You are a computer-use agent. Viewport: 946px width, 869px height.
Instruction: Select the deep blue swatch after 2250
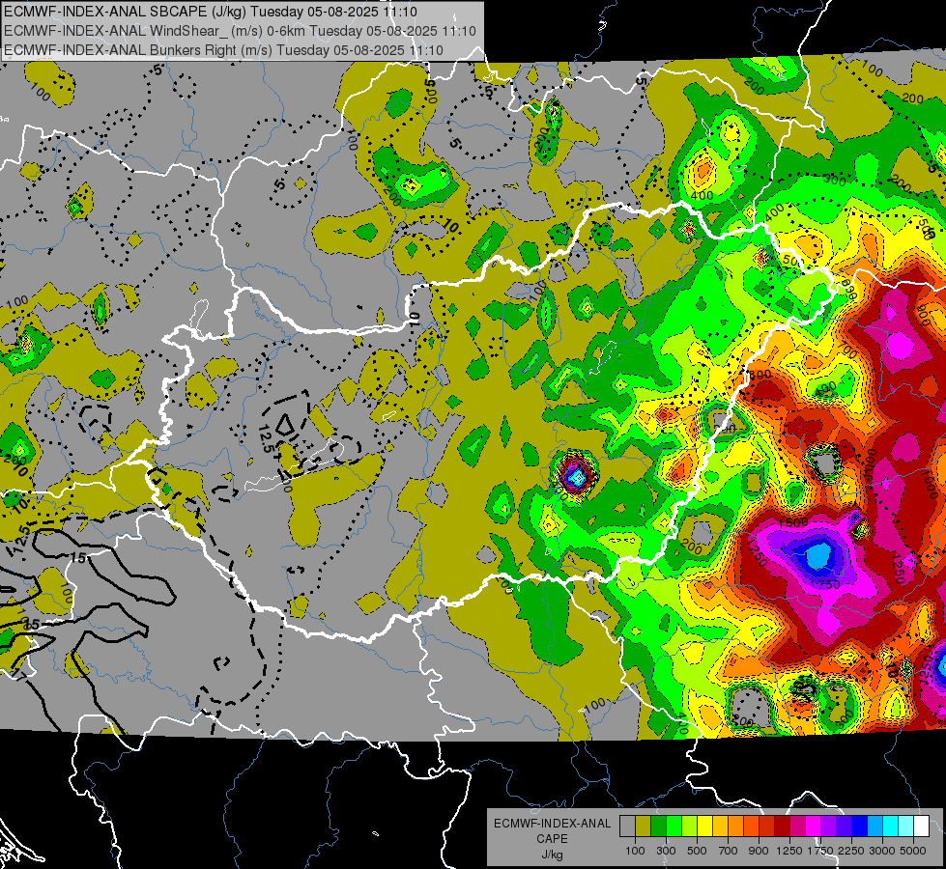860,827
